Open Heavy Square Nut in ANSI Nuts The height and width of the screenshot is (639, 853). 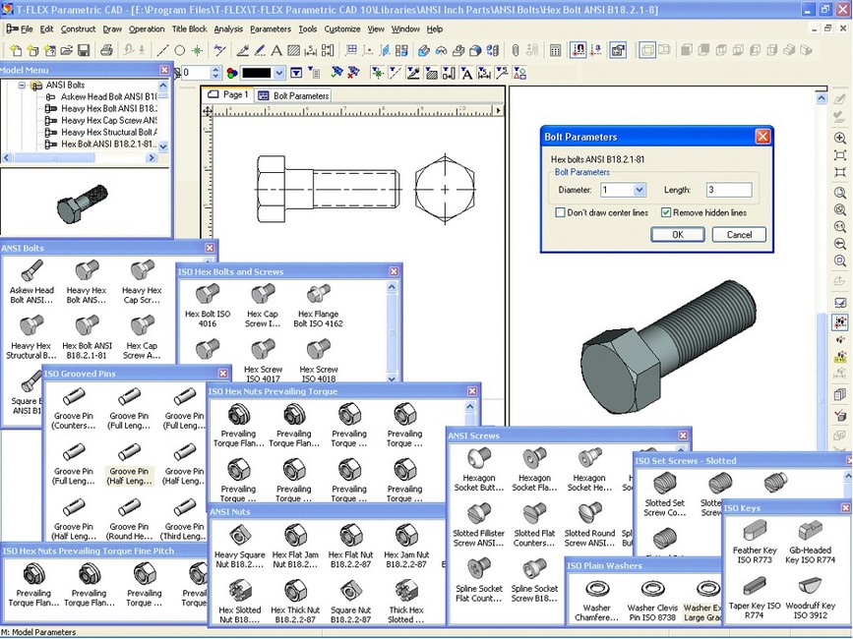tap(238, 536)
